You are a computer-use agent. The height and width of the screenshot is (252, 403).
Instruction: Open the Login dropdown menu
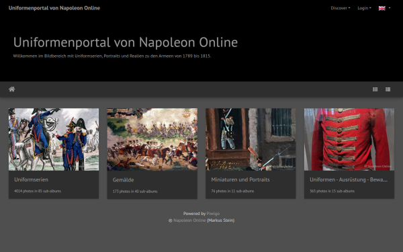364,8
